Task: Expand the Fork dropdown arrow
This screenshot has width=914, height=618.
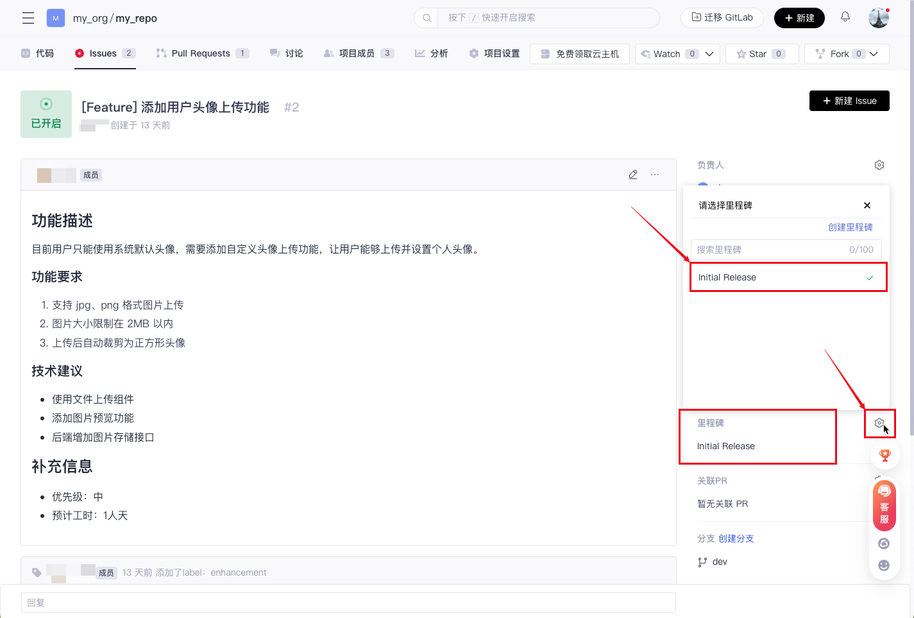Action: coord(874,54)
